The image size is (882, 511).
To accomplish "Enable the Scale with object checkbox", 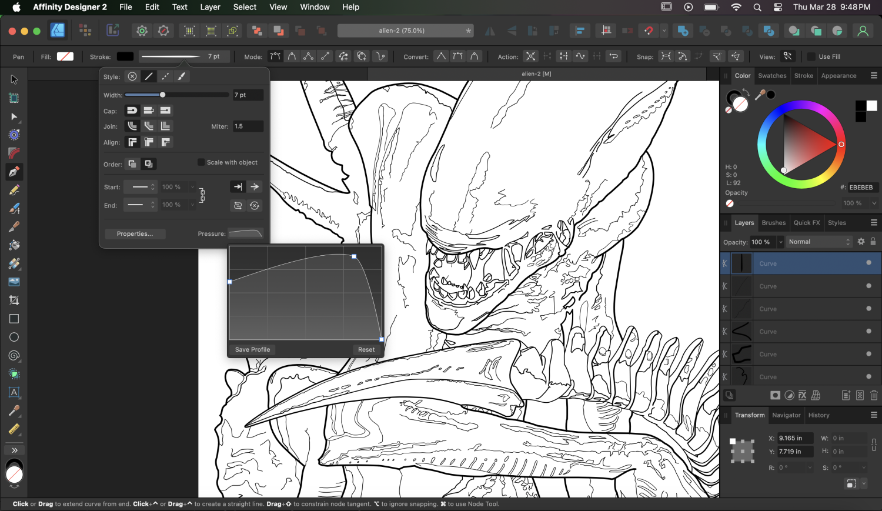I will [x=201, y=162].
